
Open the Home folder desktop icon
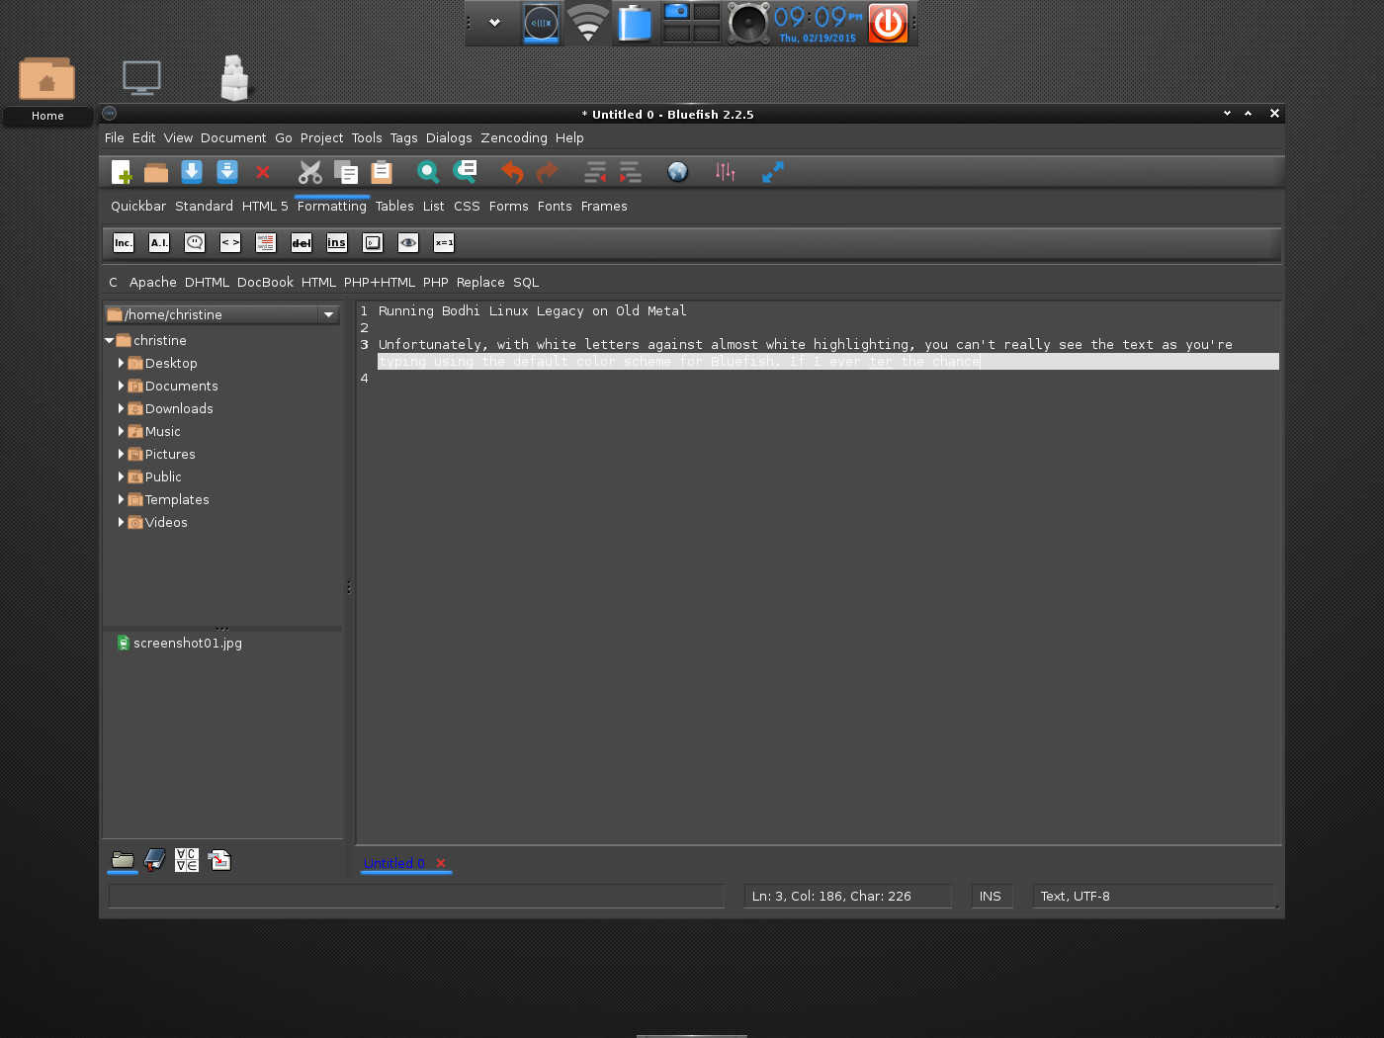(46, 90)
